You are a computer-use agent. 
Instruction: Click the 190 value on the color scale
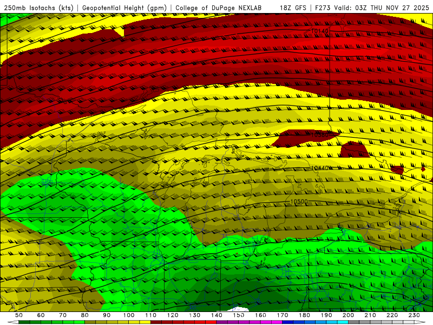point(326,315)
